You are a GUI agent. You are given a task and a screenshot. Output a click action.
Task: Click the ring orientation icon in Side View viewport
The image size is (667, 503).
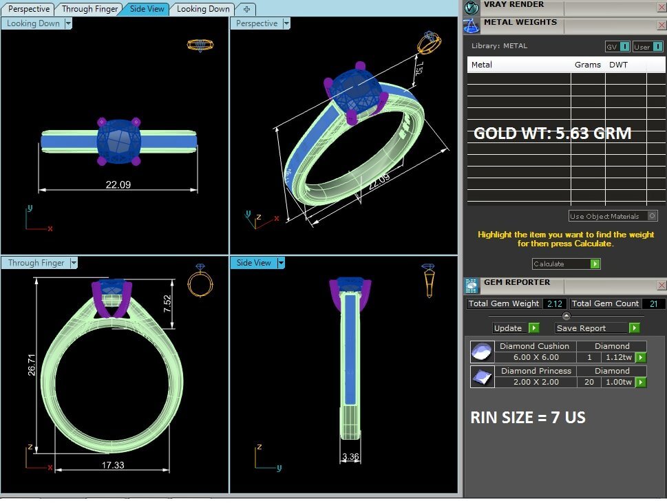click(x=428, y=281)
